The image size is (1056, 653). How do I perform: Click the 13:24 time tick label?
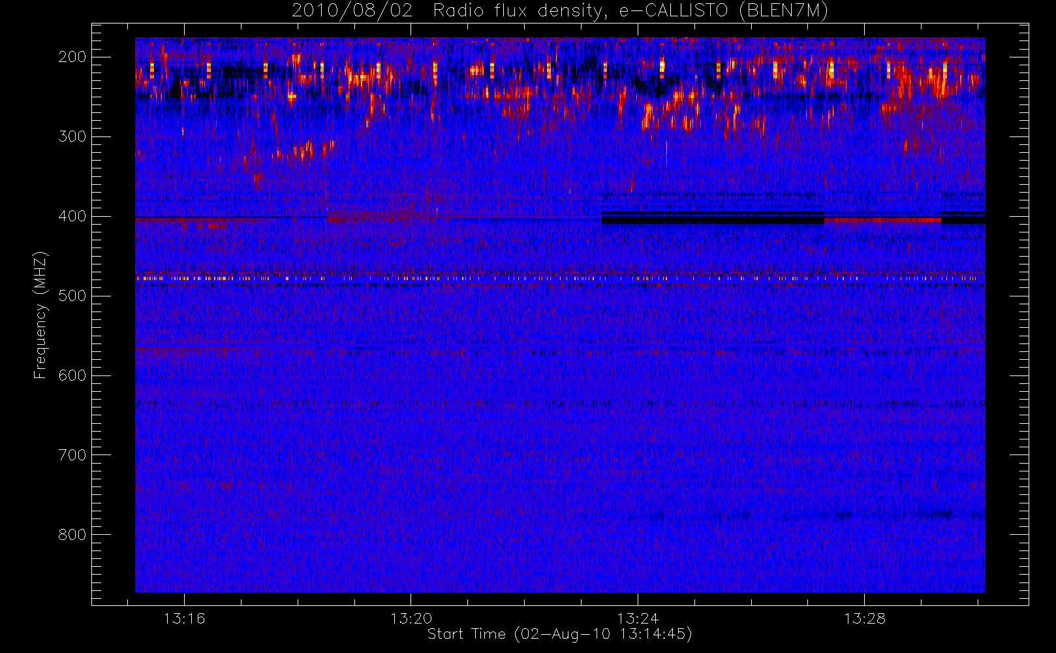pos(638,618)
